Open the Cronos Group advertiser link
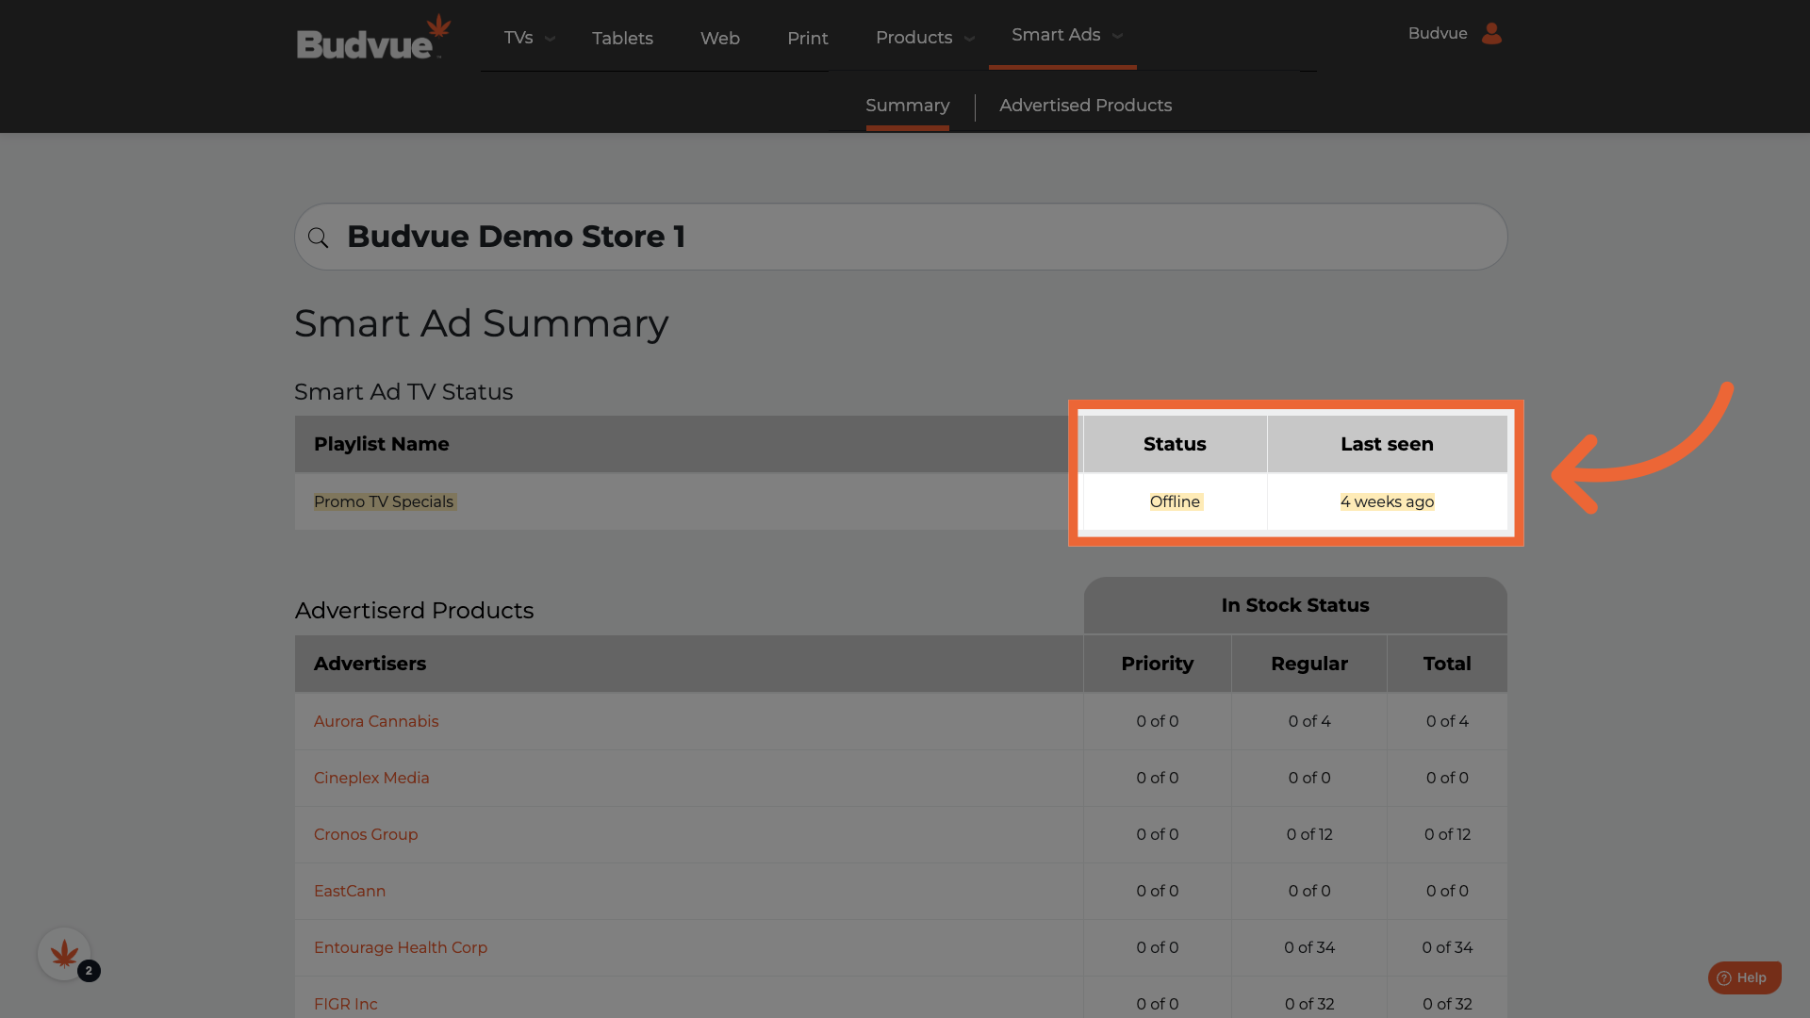The image size is (1810, 1018). tap(366, 834)
